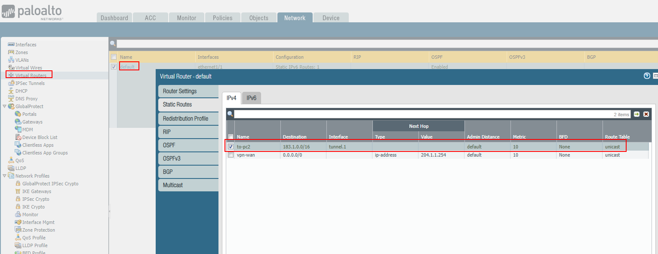
Task: Open the IPSec Tunnels icon
Action: (x=11, y=83)
